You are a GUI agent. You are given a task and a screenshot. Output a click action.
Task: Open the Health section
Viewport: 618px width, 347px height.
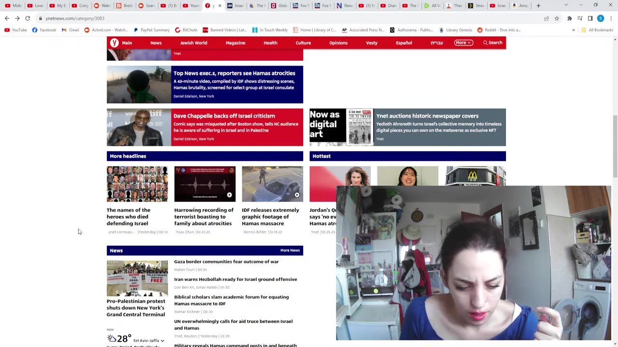click(270, 43)
